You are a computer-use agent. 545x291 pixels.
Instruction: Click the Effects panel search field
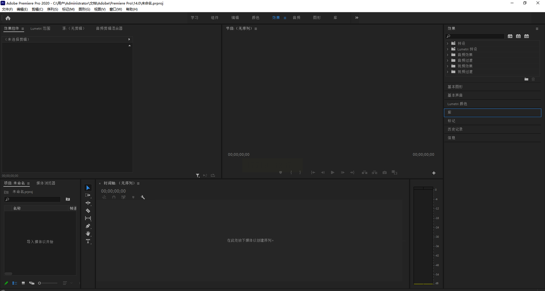coord(475,36)
